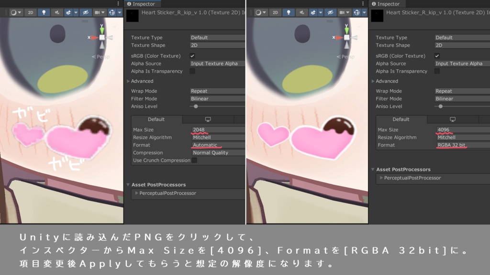Screen dimensions: 490x275
Task: Click Aniso Level slider handle in right Inspector
Action: [441, 106]
